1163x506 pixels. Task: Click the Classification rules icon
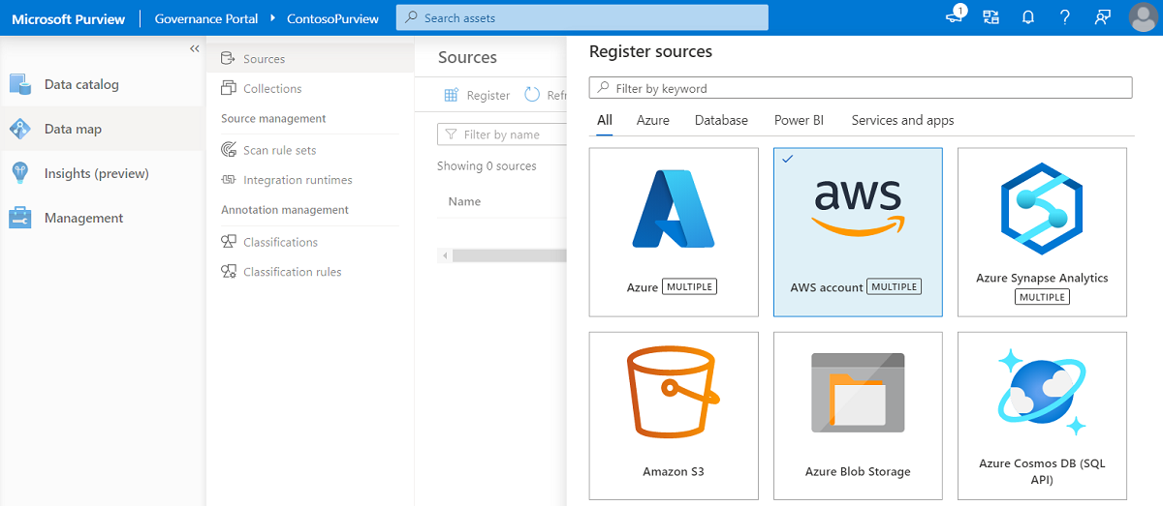click(x=229, y=272)
